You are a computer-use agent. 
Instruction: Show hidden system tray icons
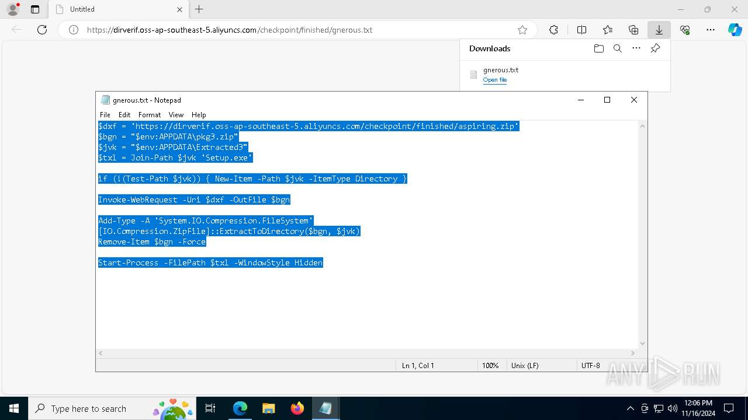coord(630,408)
